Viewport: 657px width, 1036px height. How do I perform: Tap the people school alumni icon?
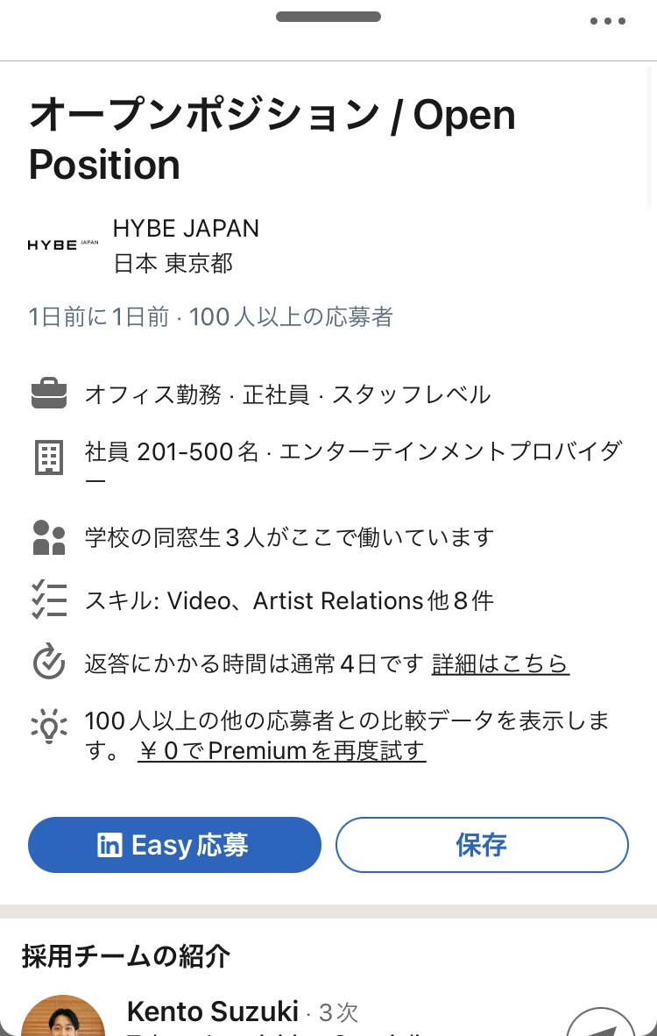pos(49,537)
